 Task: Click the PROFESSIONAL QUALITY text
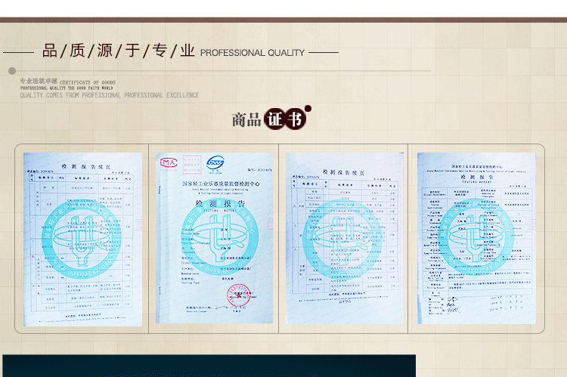coord(253,53)
